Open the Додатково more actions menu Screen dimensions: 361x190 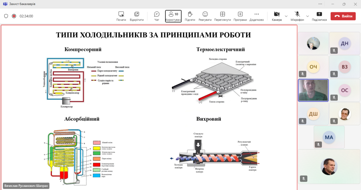point(256,16)
